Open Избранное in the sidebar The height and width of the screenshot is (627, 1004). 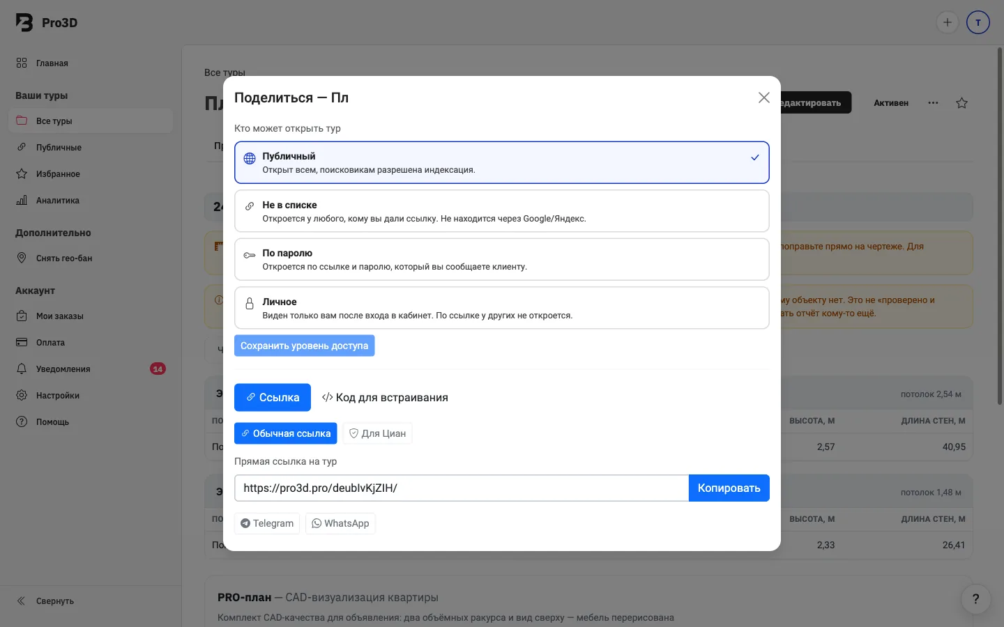click(x=91, y=173)
